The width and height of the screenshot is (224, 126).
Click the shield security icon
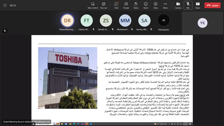point(4,5)
